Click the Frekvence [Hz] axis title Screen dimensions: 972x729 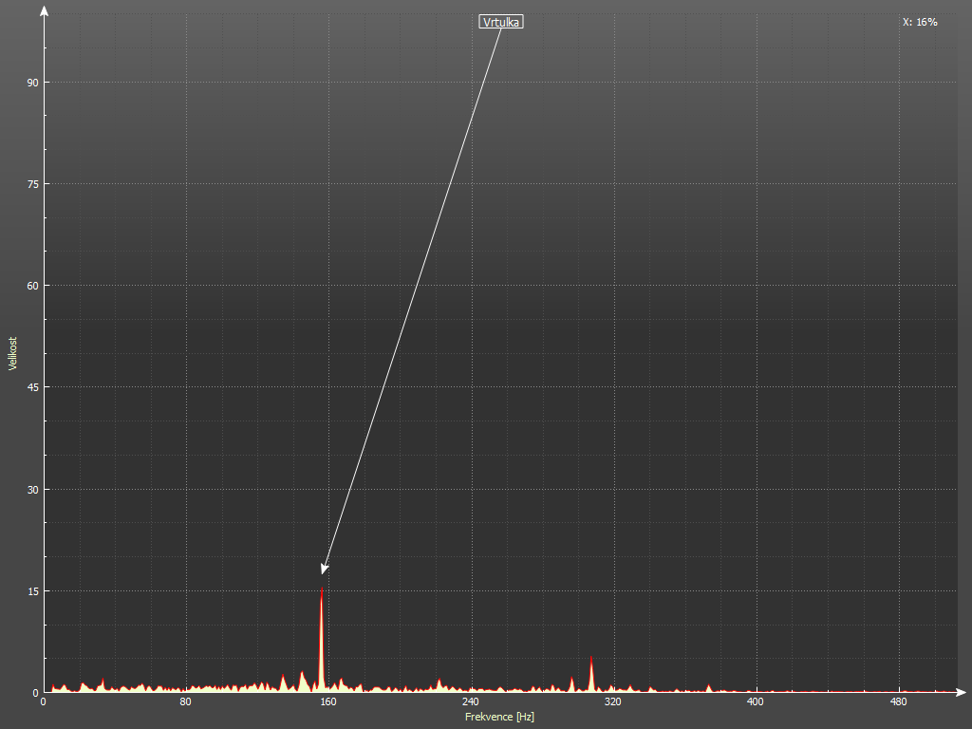(499, 717)
